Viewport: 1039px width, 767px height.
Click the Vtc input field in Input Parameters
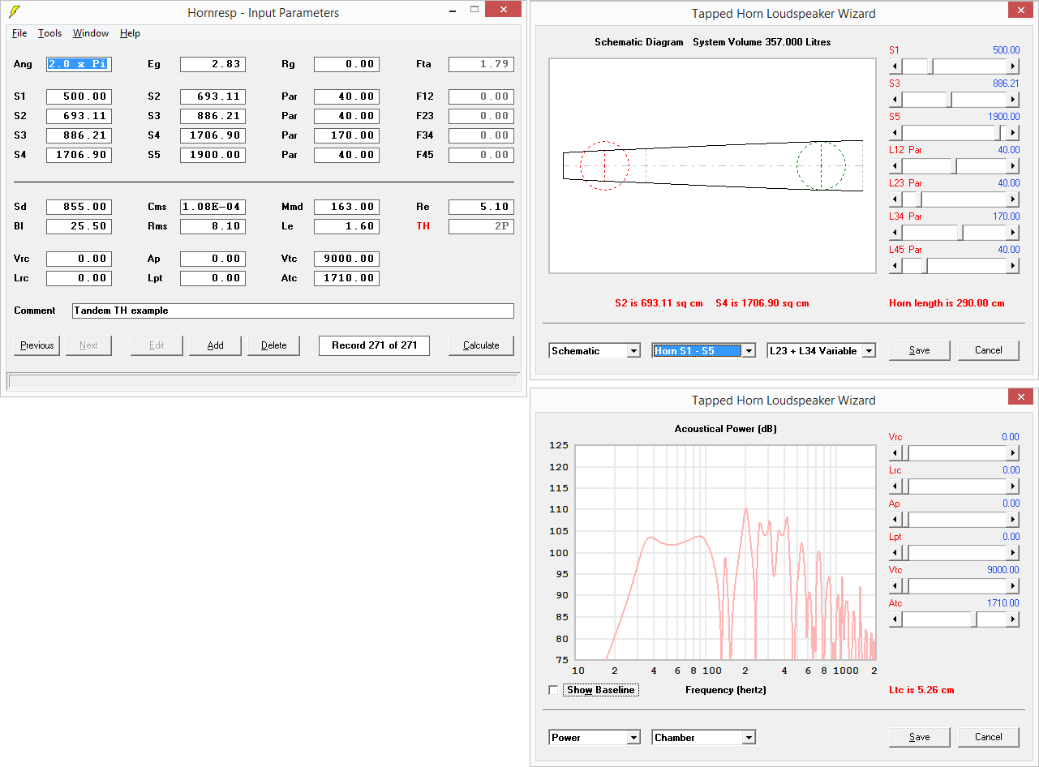pyautogui.click(x=346, y=259)
